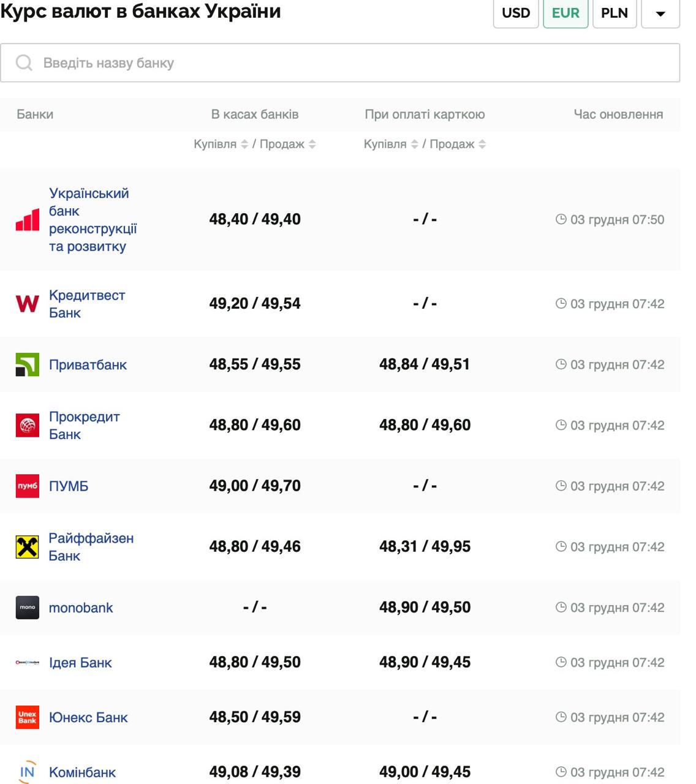Switch currency to PLN
Viewport: 696px width, 784px height.
point(614,13)
